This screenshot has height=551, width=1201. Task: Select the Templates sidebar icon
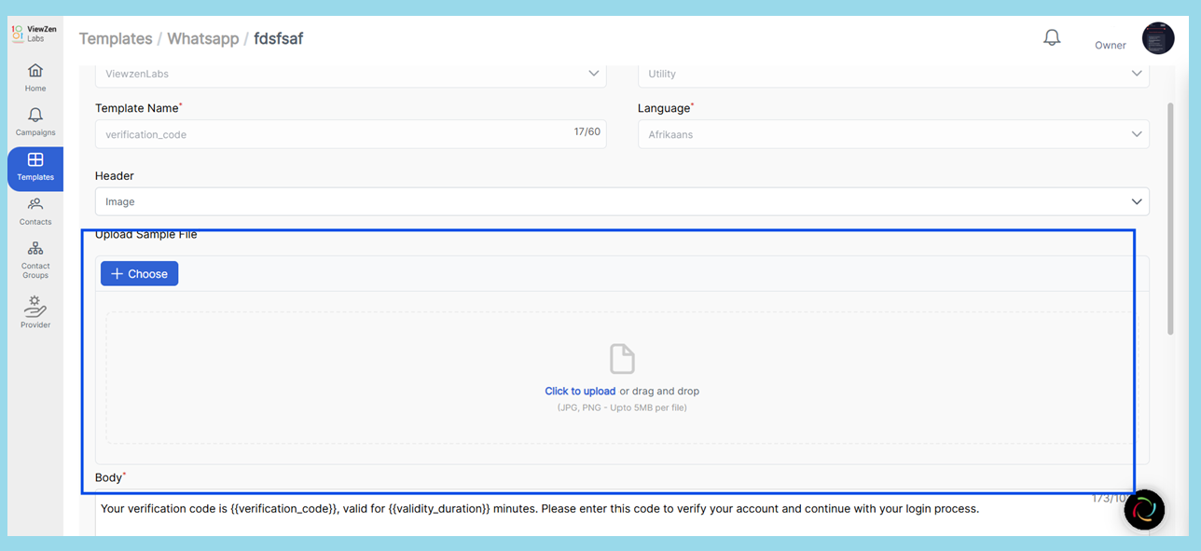coord(35,167)
